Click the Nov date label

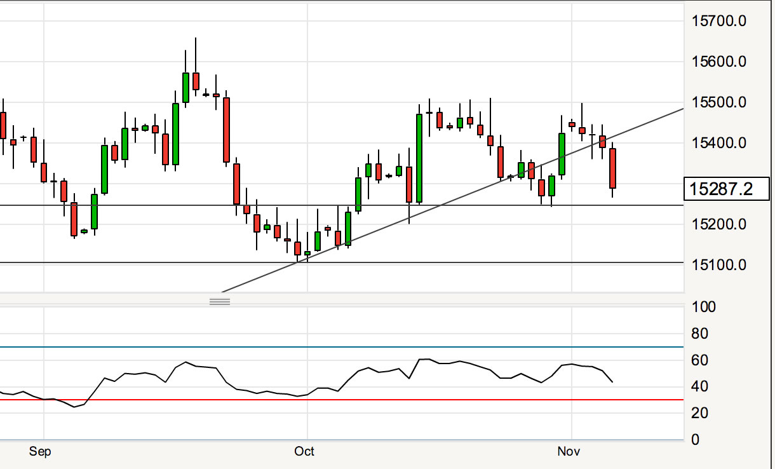569,452
